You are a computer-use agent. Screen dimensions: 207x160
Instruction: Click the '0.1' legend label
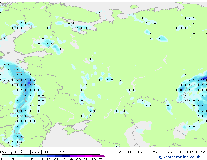(4, 159)
